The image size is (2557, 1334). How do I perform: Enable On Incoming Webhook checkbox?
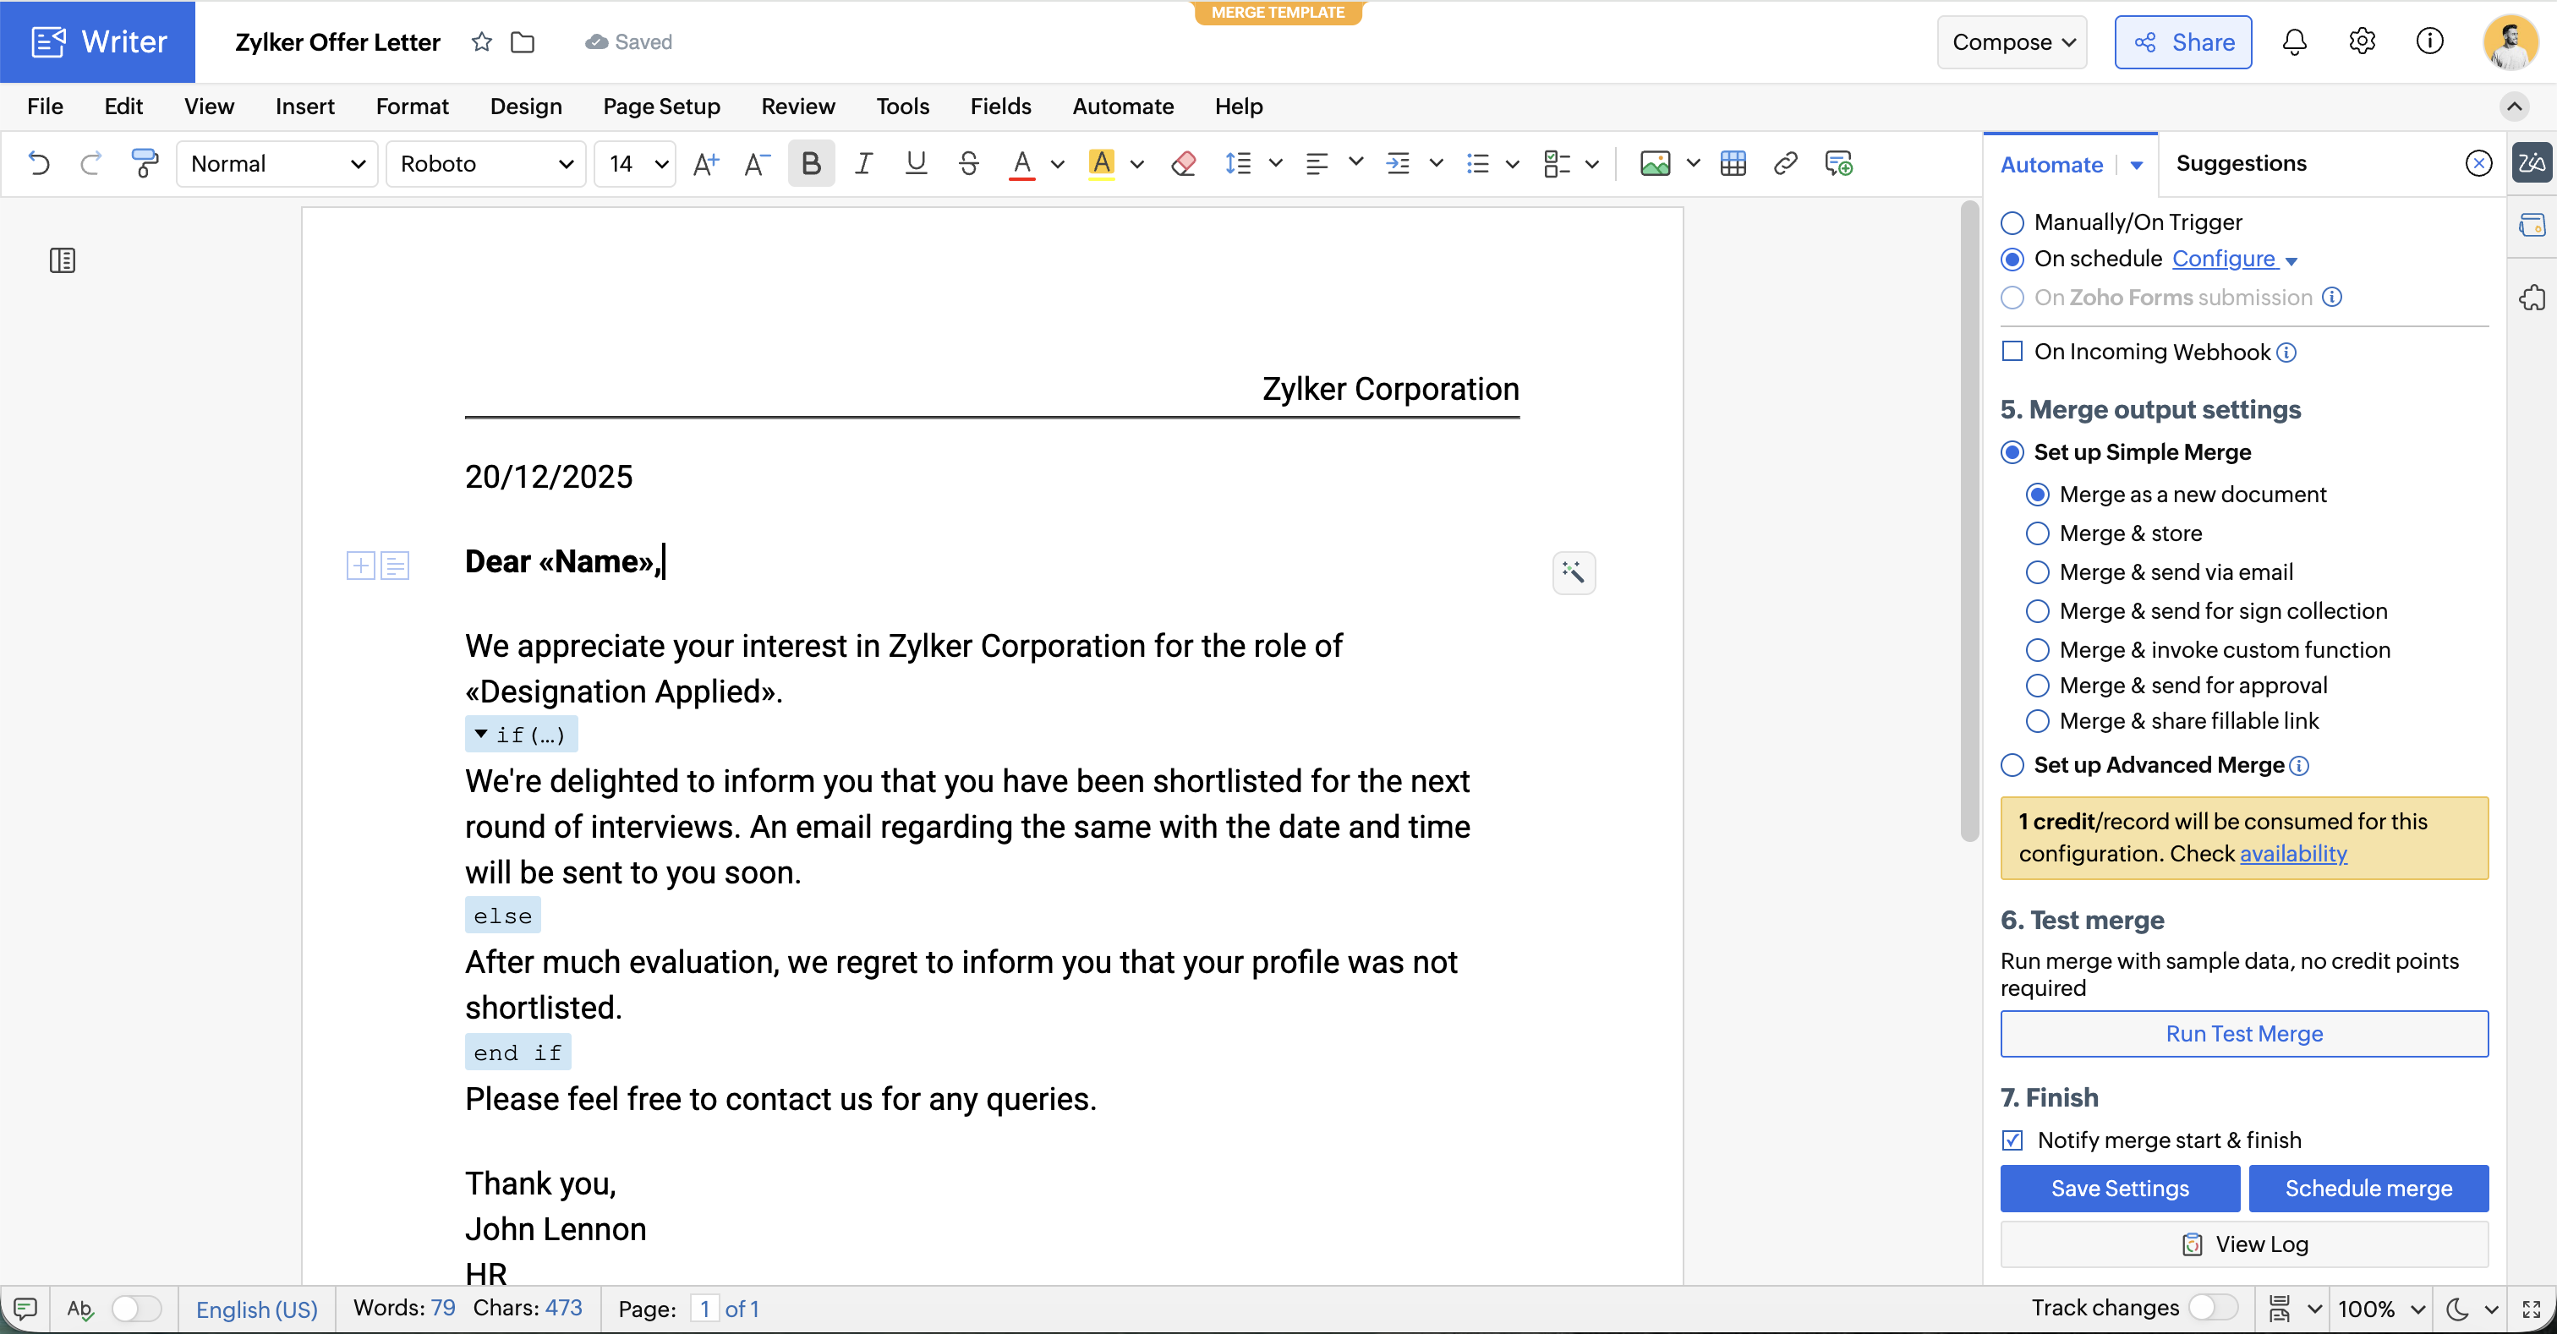coord(2012,352)
